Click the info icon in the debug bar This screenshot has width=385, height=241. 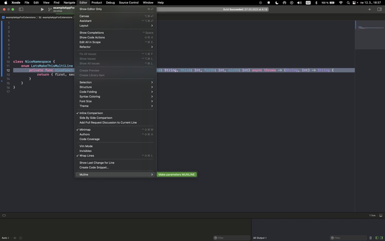(x=21, y=238)
